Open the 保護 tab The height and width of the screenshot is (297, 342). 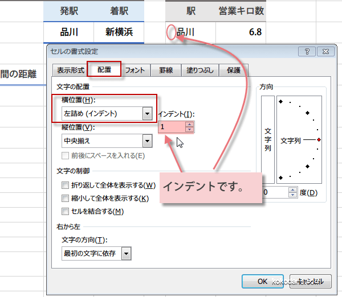(x=234, y=70)
